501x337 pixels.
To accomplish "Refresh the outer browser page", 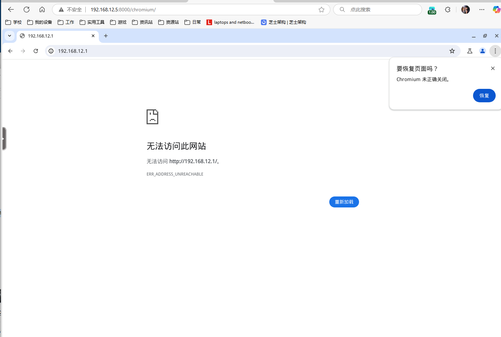I will tap(27, 10).
